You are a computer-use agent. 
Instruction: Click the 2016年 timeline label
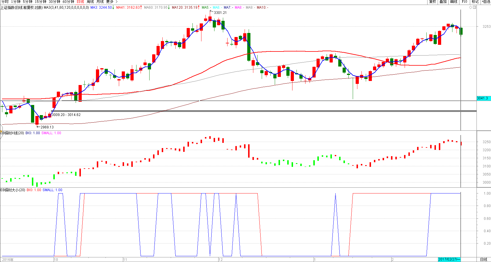[8, 260]
